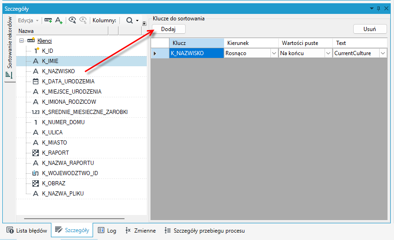Click the K_NUMER_DOMU integer icon
394x240 pixels.
tap(36, 122)
